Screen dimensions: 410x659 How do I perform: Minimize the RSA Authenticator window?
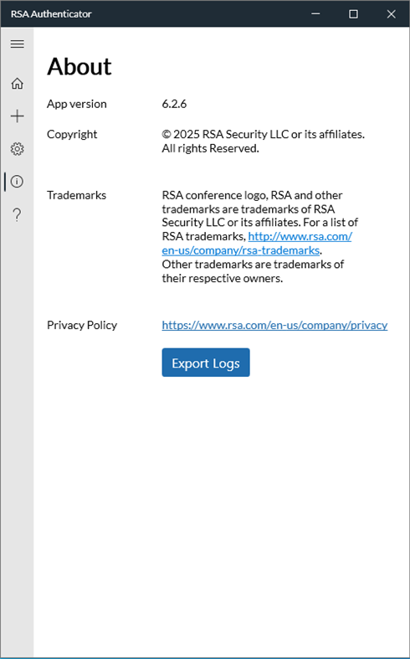click(x=316, y=14)
